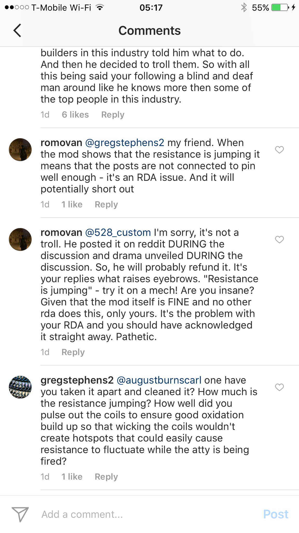The width and height of the screenshot is (299, 533).
Task: Open the @augustburnscarl mention link
Action: (159, 380)
